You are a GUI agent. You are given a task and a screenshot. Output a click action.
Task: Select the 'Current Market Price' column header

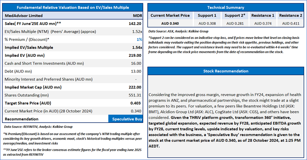[170, 16]
